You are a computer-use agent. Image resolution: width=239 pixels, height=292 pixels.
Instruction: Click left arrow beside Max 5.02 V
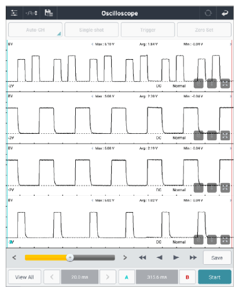pos(92,200)
